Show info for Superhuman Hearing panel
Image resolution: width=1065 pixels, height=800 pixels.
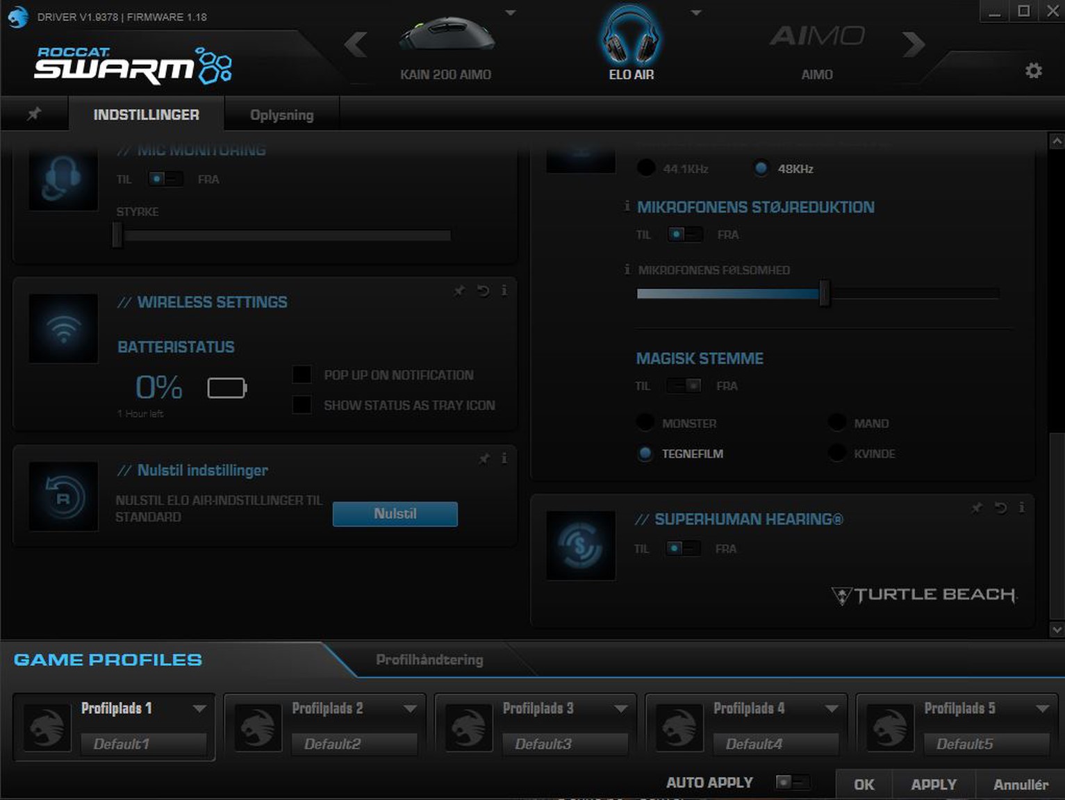pyautogui.click(x=1021, y=508)
